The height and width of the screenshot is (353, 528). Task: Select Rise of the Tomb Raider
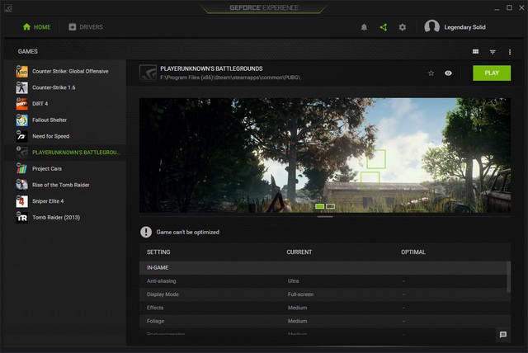66,185
